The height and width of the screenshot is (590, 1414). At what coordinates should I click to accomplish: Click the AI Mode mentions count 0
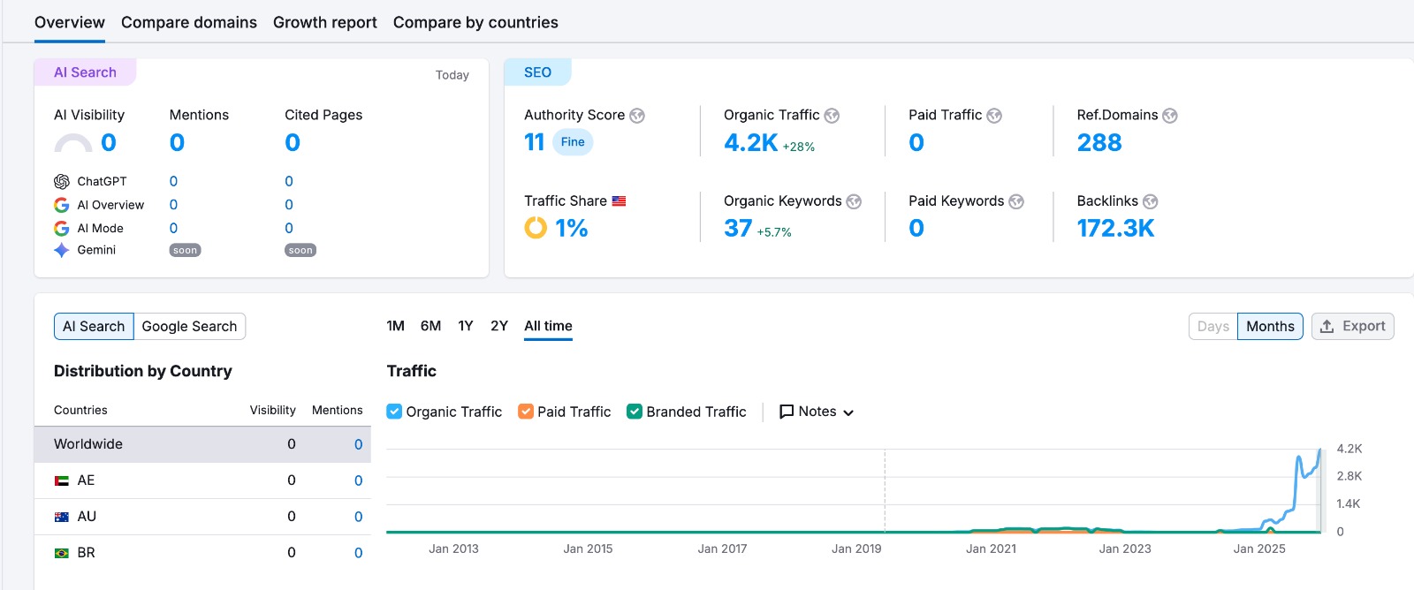pyautogui.click(x=173, y=228)
